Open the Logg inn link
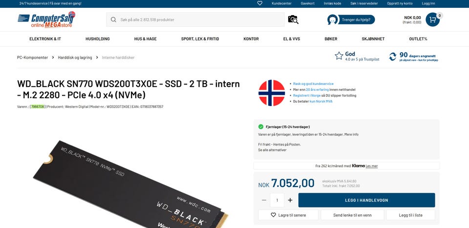Image resolution: width=469 pixels, height=228 pixels. click(428, 3)
